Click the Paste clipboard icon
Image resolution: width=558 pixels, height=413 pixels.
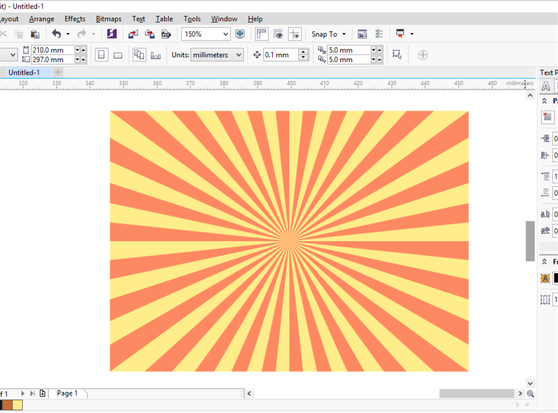[35, 34]
